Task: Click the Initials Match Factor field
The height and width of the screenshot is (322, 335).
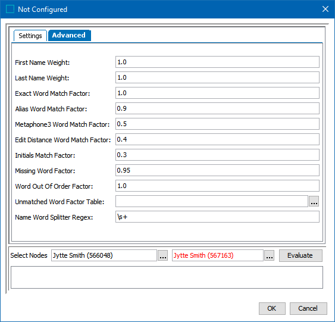Action: pyautogui.click(x=217, y=155)
